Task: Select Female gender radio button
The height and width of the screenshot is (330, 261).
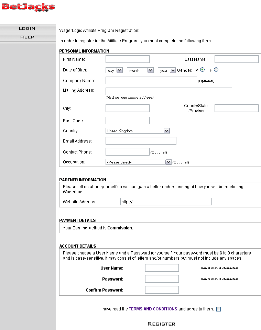Action: point(216,70)
